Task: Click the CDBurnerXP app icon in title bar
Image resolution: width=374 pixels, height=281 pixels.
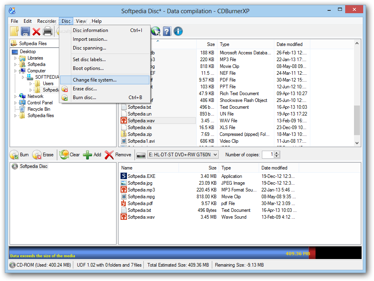Action: (x=12, y=11)
